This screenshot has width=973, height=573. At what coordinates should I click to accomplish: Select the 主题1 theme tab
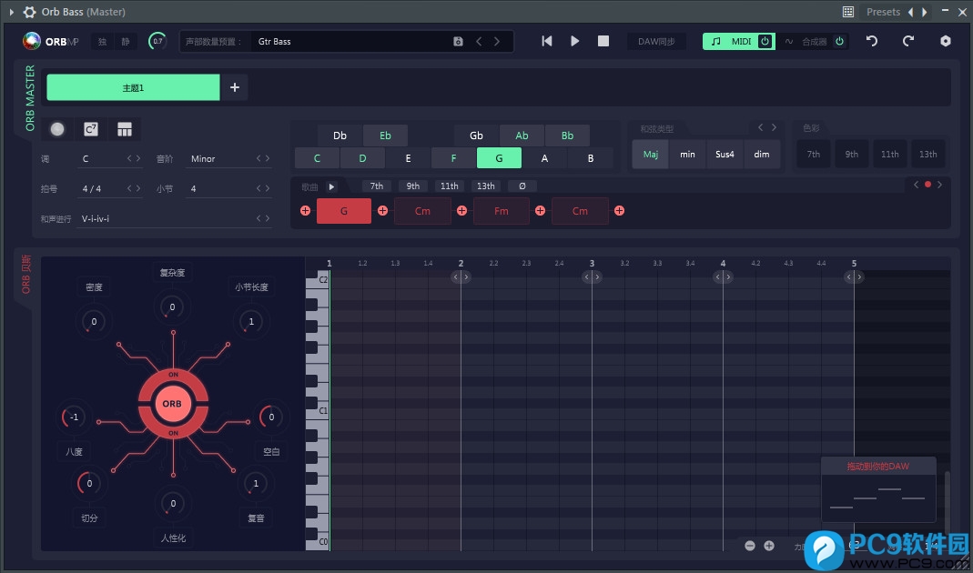click(x=134, y=87)
